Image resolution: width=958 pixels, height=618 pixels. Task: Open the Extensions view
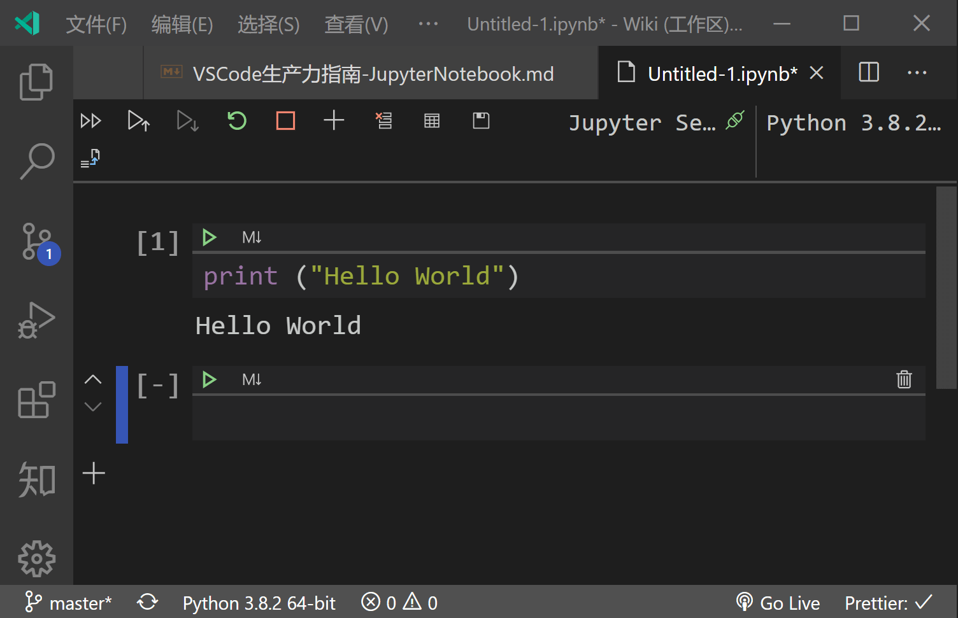pos(36,400)
